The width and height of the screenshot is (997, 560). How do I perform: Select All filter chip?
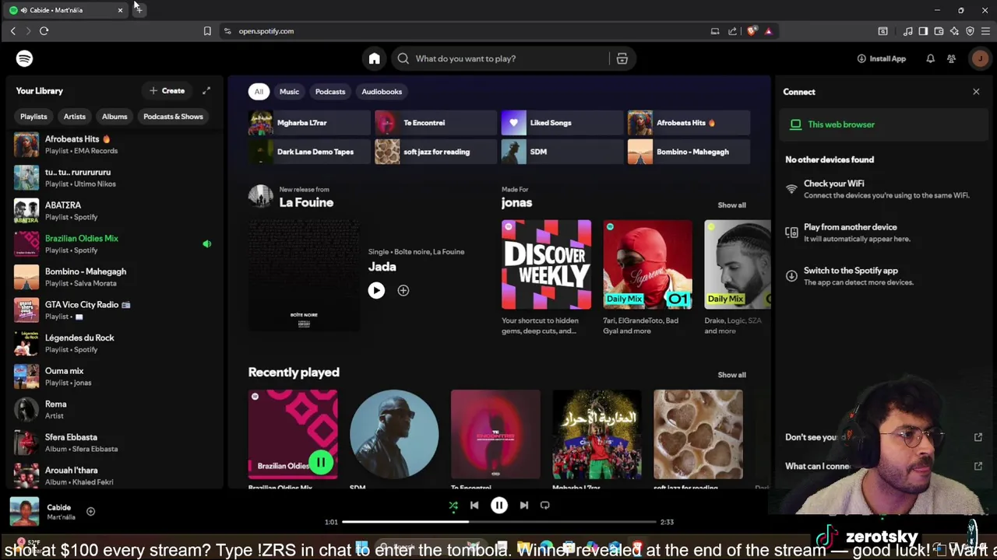(x=259, y=92)
